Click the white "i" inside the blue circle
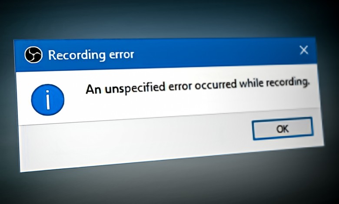 coord(48,100)
